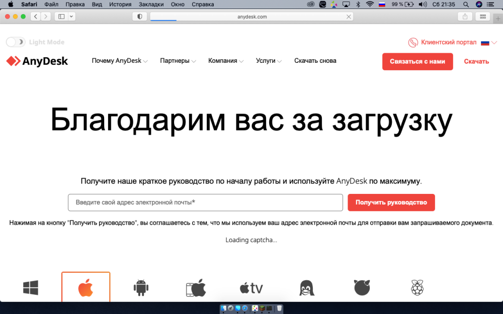This screenshot has height=314, width=503.
Task: Select the Apple TV platform icon
Action: [x=251, y=288]
